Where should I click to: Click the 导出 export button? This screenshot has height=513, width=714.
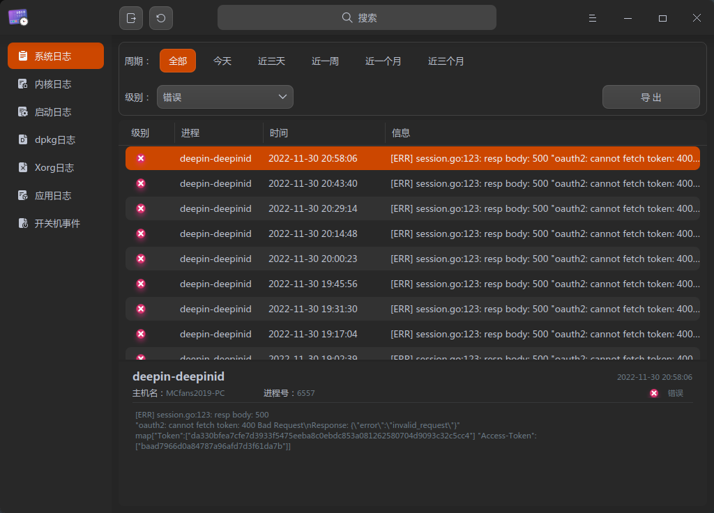click(x=651, y=96)
